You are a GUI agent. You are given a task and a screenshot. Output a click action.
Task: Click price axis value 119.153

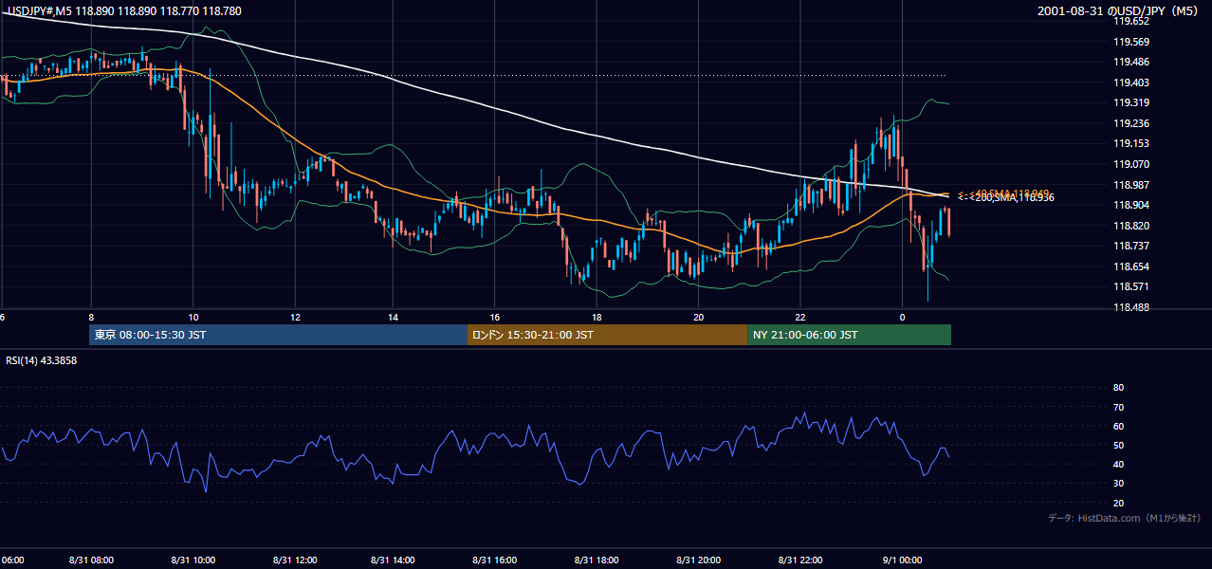(1132, 143)
